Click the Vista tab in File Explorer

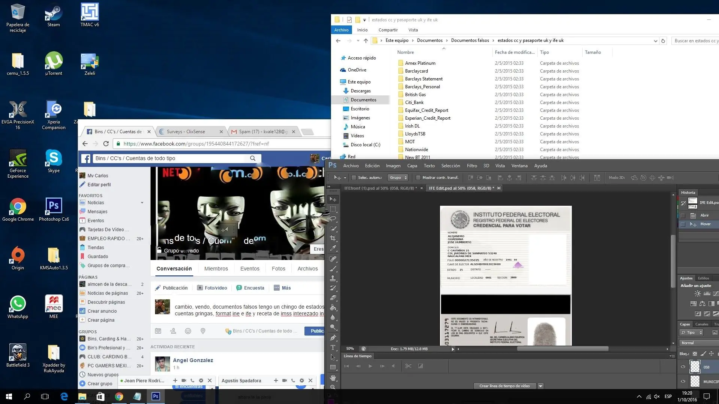(413, 30)
